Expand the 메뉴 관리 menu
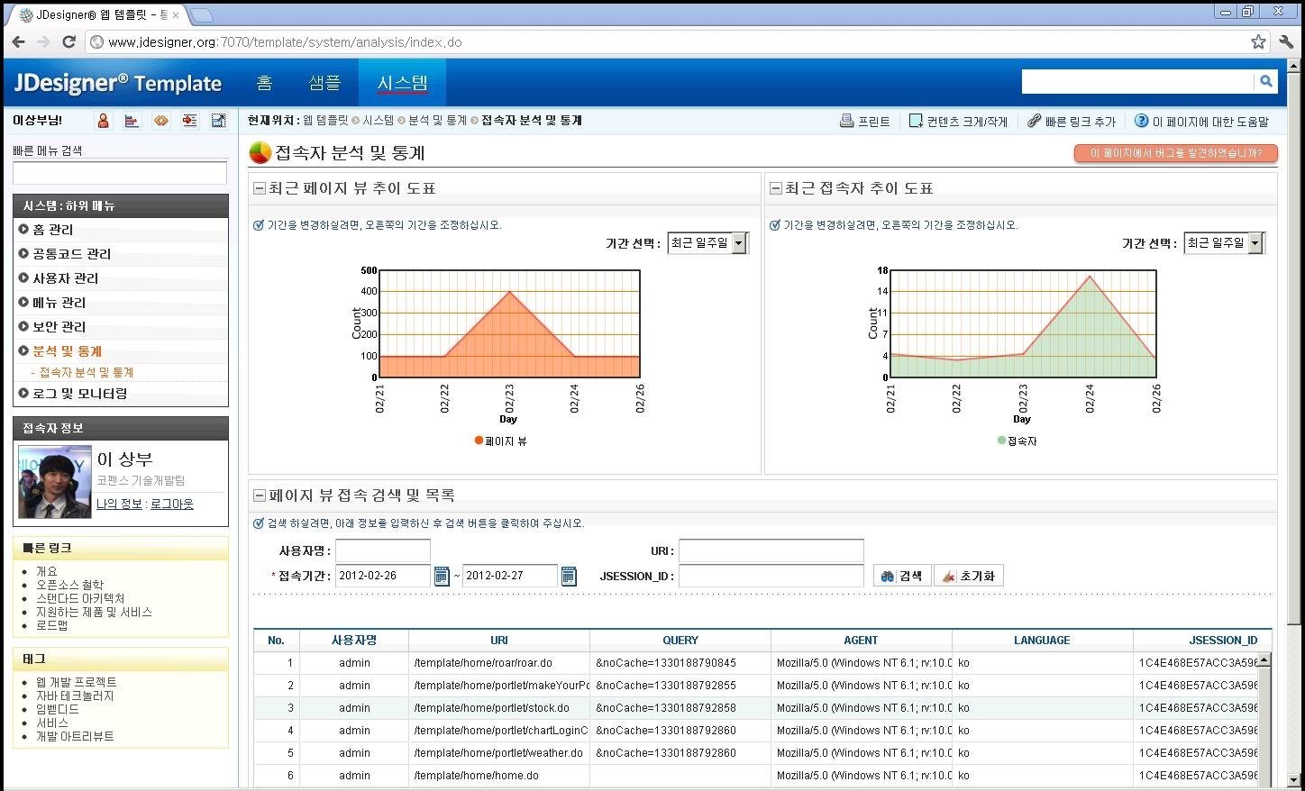The width and height of the screenshot is (1305, 791). click(59, 303)
